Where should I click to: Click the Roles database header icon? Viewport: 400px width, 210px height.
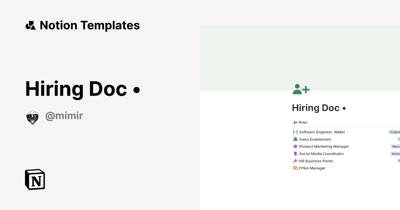295,122
